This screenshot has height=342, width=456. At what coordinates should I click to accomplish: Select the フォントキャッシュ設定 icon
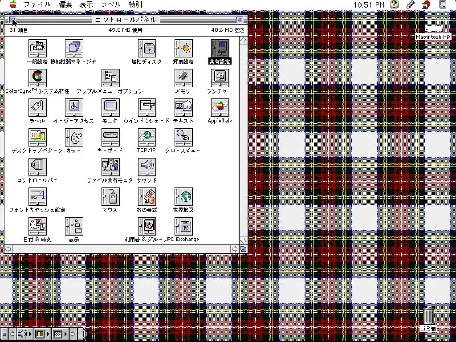pyautogui.click(x=37, y=197)
